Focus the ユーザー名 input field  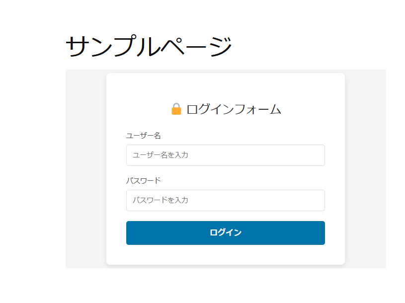click(x=225, y=155)
